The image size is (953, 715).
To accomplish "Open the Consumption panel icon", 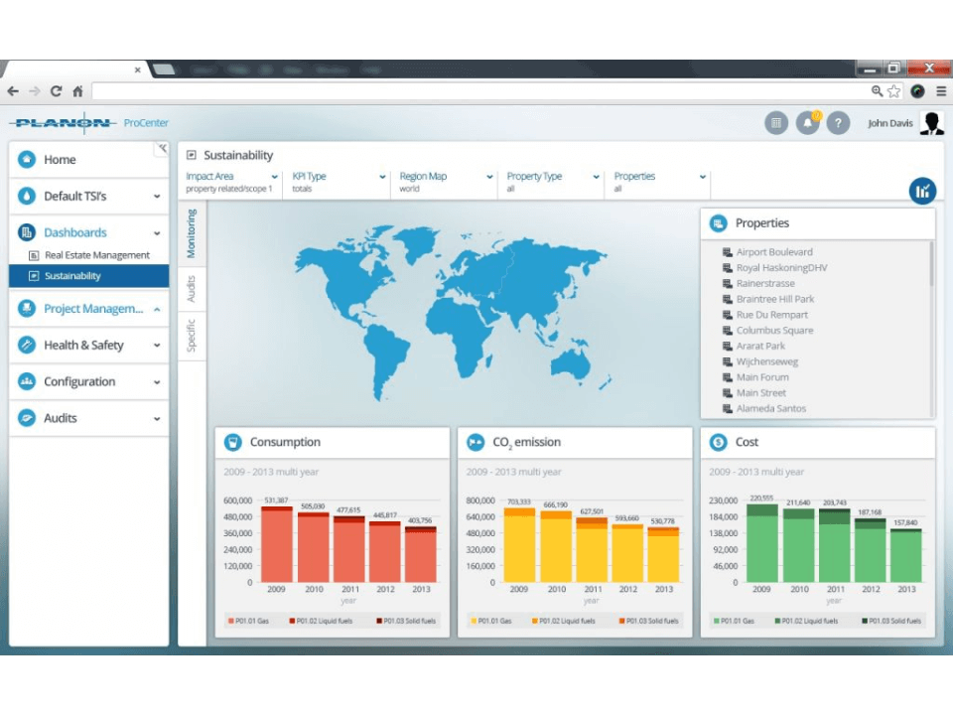I will [234, 442].
